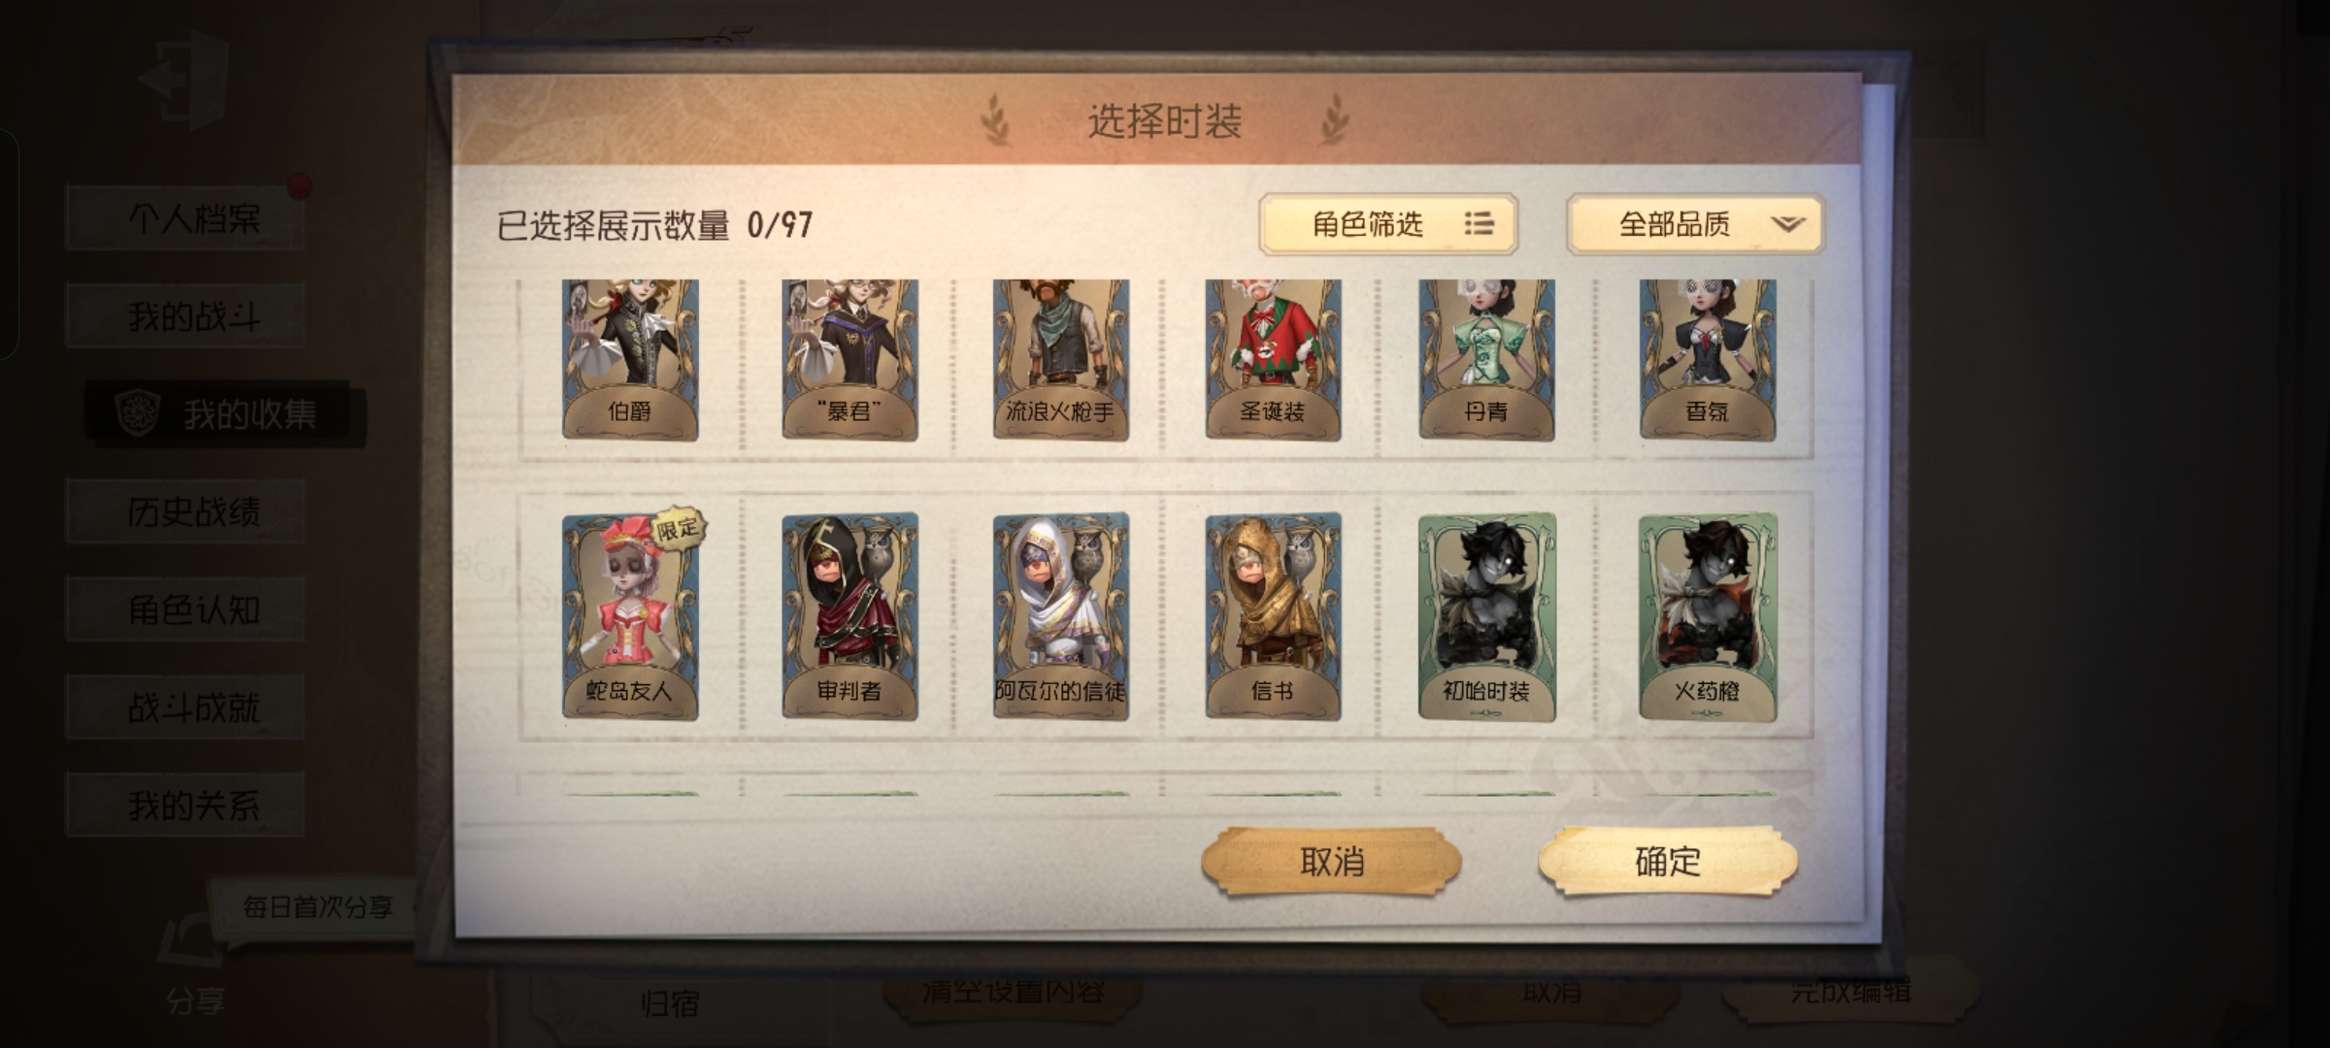The width and height of the screenshot is (2330, 1048).
Task: Select the 伯爵 costume card
Action: tap(630, 360)
